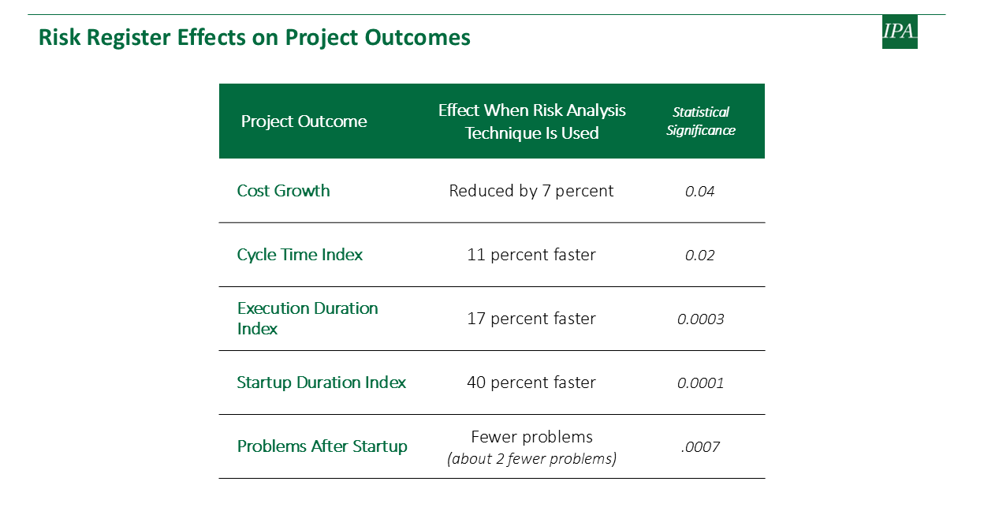The image size is (984, 530).
Task: Select the Cycle Time Index label
Action: pos(300,255)
